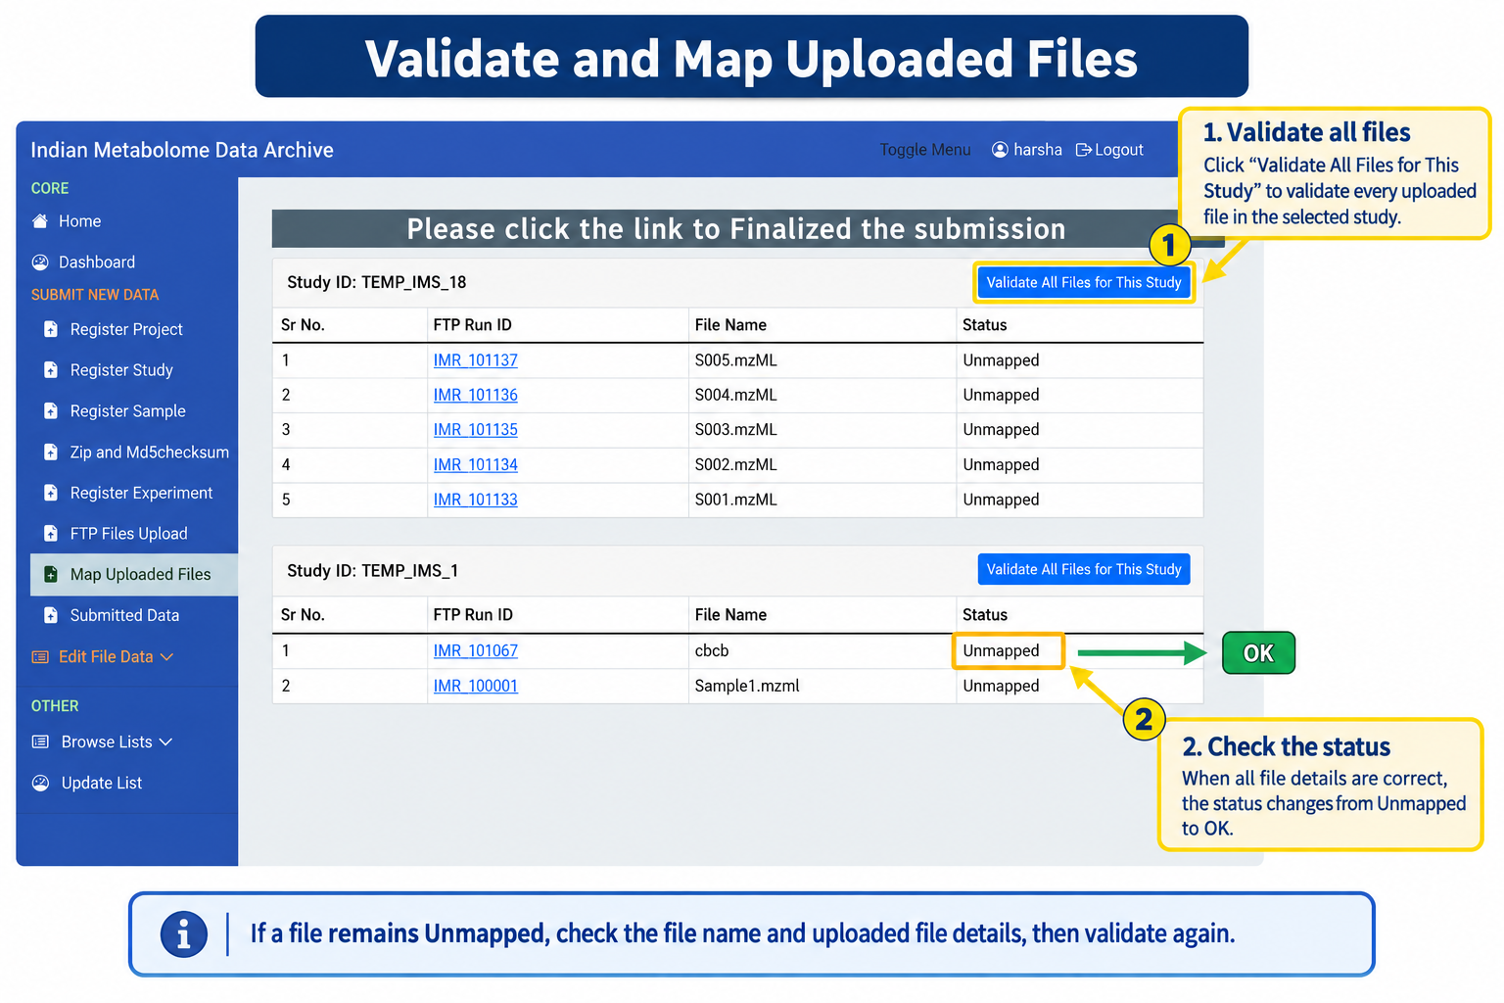The height and width of the screenshot is (1003, 1504).
Task: Click the Submitted Data file icon
Action: (51, 615)
